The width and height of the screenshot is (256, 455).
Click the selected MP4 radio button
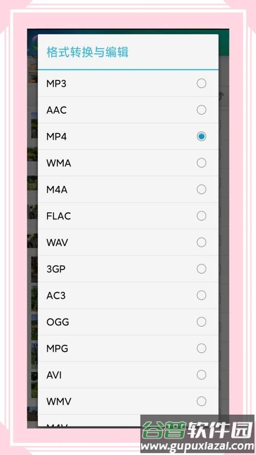click(x=201, y=136)
